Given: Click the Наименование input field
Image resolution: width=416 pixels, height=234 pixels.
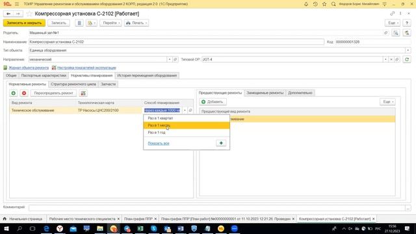Looking at the screenshot, I should (x=176, y=42).
